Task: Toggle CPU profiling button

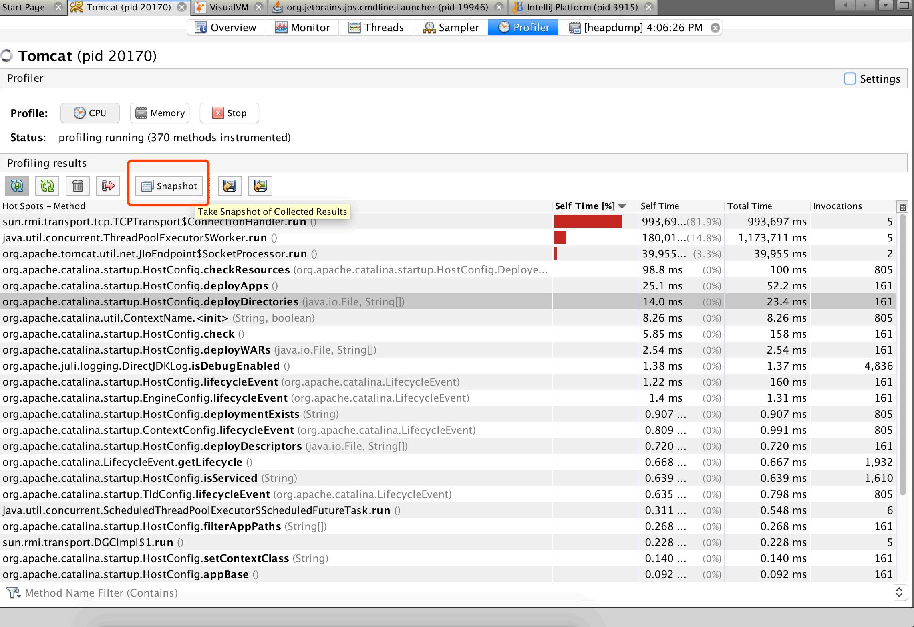Action: (x=90, y=113)
